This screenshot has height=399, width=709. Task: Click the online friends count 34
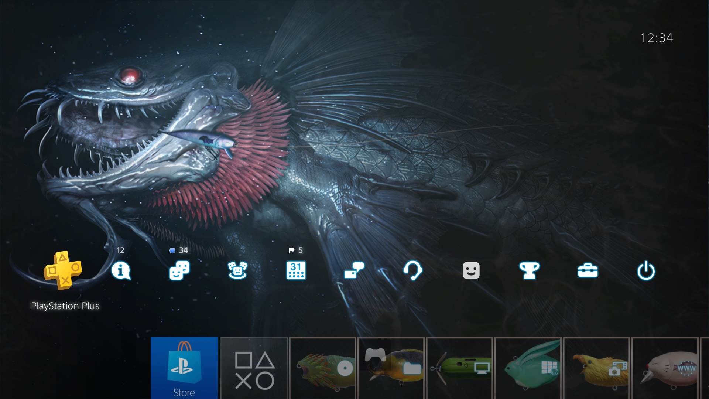(x=184, y=250)
